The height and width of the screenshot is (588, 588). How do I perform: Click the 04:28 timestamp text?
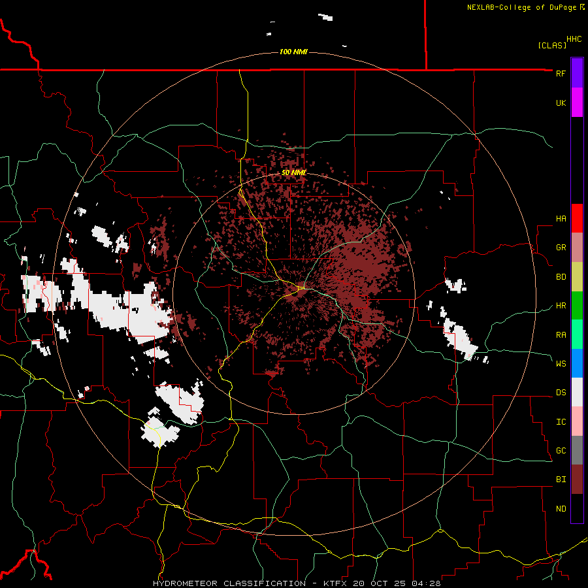click(426, 583)
